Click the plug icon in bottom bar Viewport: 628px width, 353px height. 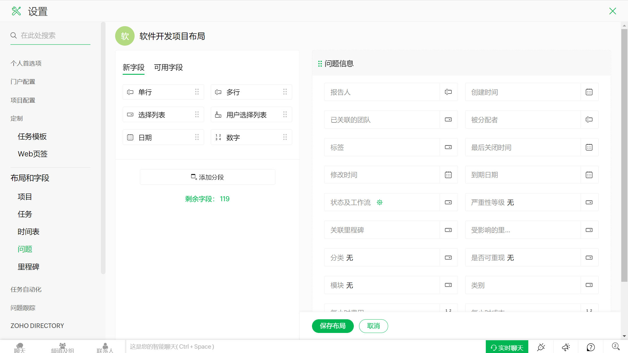pyautogui.click(x=541, y=347)
